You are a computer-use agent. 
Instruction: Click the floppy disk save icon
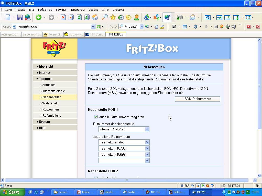coord(20,17)
